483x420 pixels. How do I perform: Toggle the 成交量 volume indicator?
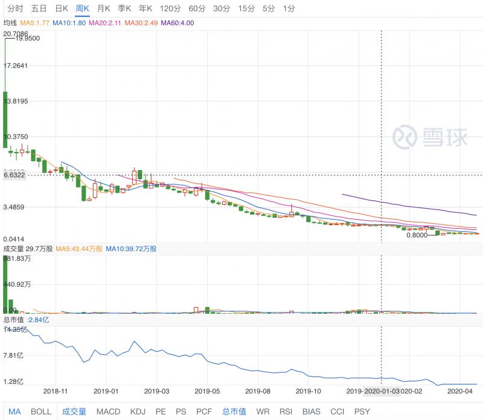click(x=74, y=412)
